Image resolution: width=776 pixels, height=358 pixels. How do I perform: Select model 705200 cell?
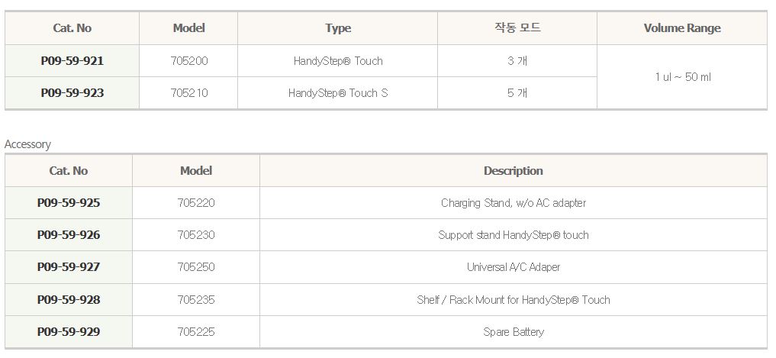pos(189,61)
